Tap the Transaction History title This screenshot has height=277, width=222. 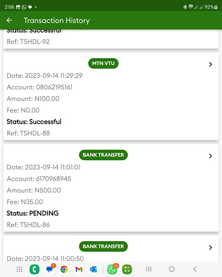[57, 21]
